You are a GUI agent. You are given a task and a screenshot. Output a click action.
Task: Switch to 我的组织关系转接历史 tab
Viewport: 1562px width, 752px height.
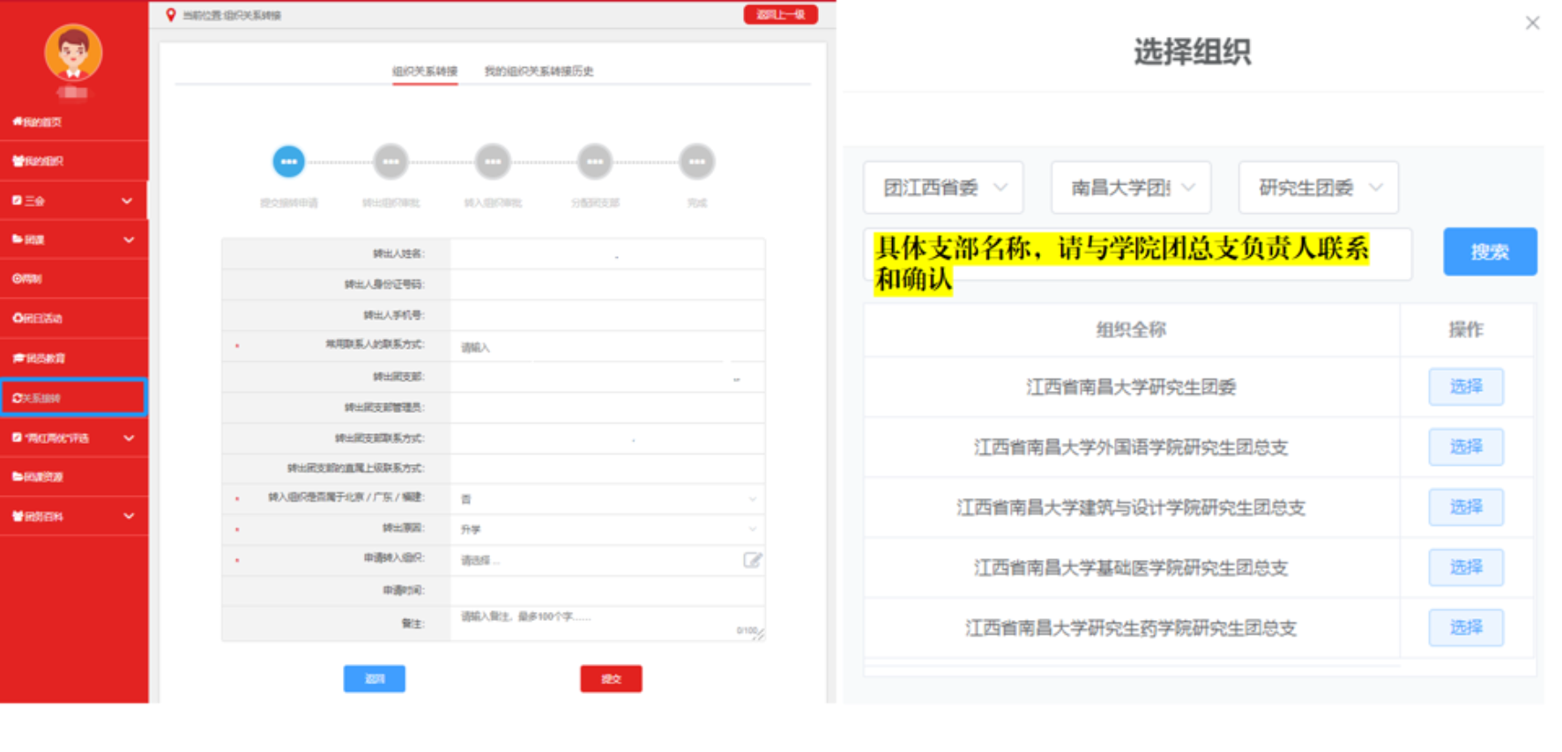(539, 71)
